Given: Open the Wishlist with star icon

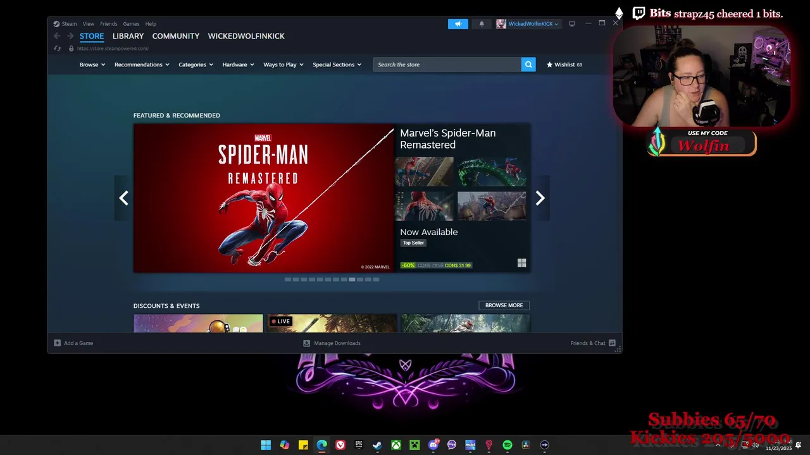Looking at the screenshot, I should point(564,64).
